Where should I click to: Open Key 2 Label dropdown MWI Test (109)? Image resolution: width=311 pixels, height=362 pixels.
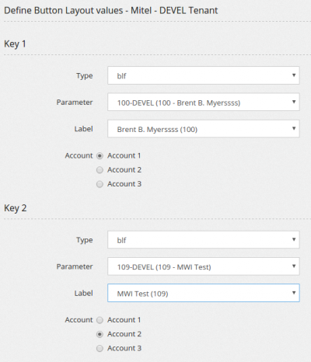(204, 293)
